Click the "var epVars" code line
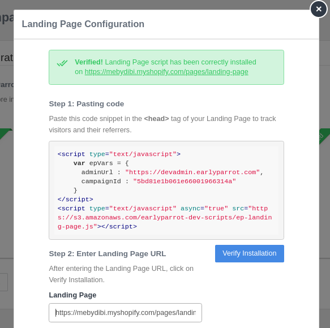The width and height of the screenshot is (330, 328). [101, 163]
